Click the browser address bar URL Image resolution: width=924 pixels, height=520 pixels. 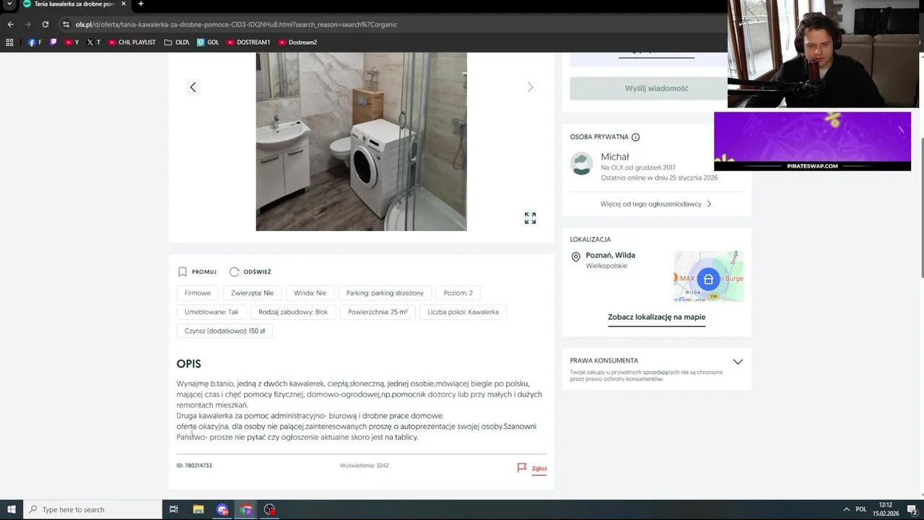[x=236, y=25]
